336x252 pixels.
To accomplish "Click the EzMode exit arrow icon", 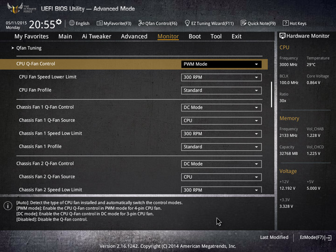I will click(x=329, y=238).
